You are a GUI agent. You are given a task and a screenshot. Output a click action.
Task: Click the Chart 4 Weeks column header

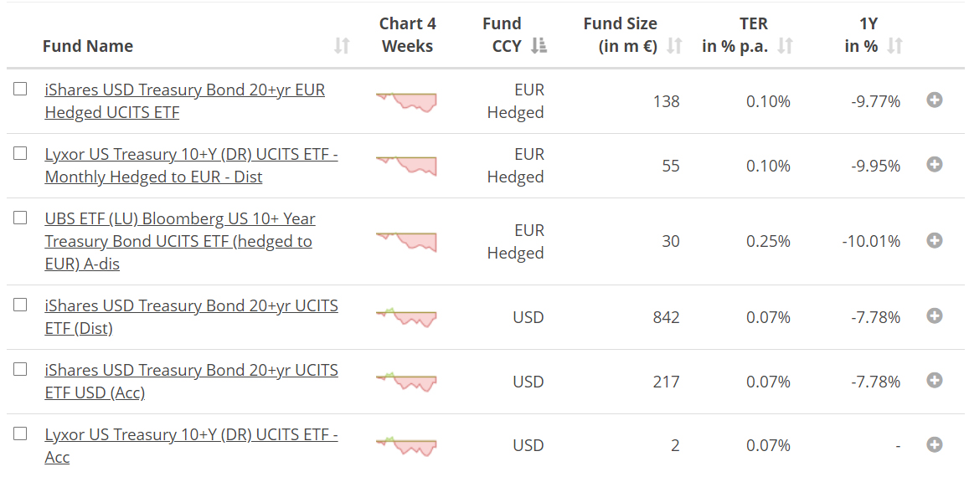click(407, 35)
